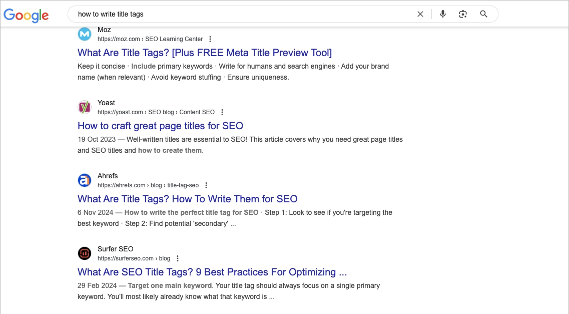Open Google Lens image search

pyautogui.click(x=463, y=14)
